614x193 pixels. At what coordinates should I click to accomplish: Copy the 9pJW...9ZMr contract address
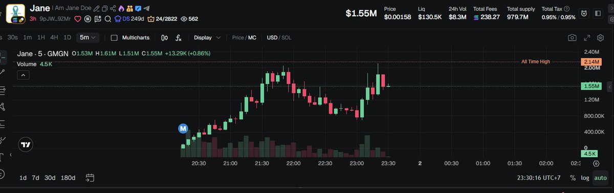click(55, 19)
